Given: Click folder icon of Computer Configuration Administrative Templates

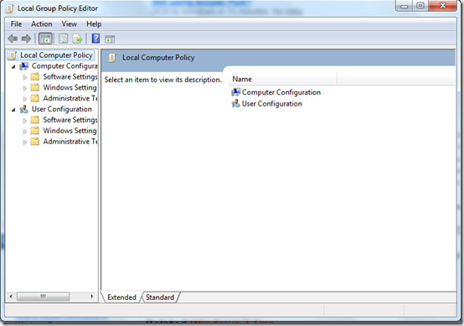Looking at the screenshot, I should (35, 98).
